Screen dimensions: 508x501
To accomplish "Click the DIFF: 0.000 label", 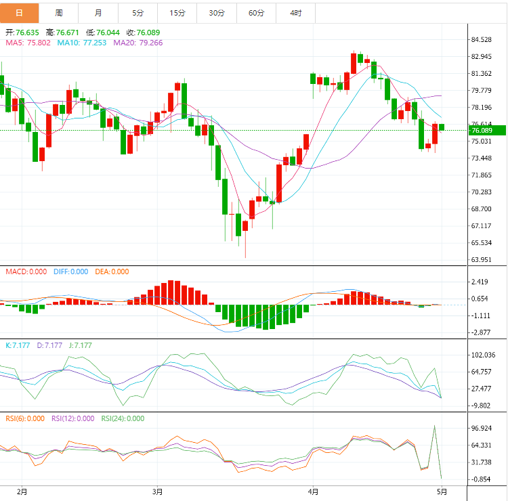I will [x=70, y=271].
